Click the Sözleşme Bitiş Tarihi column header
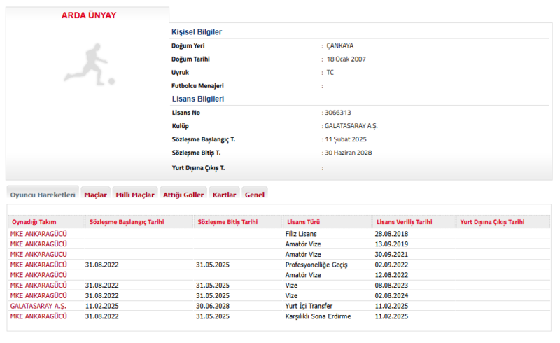The height and width of the screenshot is (343, 560). click(227, 221)
